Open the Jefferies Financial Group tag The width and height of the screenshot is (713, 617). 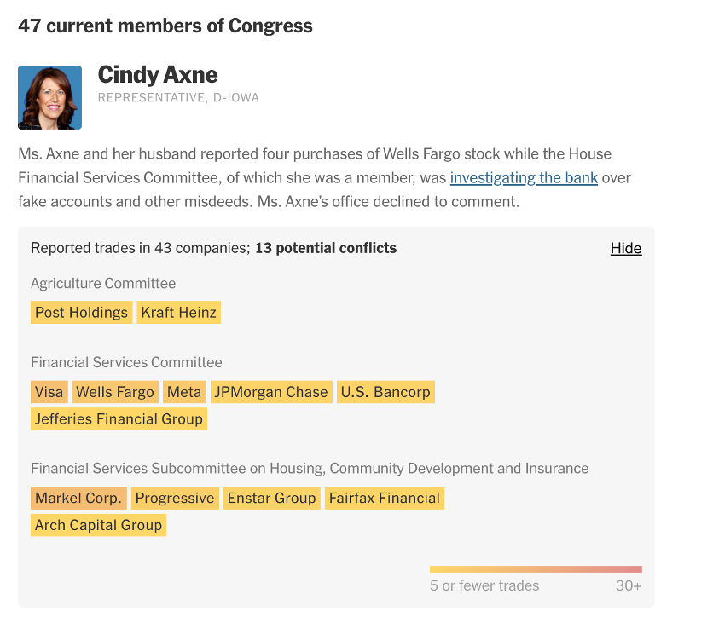pyautogui.click(x=119, y=418)
